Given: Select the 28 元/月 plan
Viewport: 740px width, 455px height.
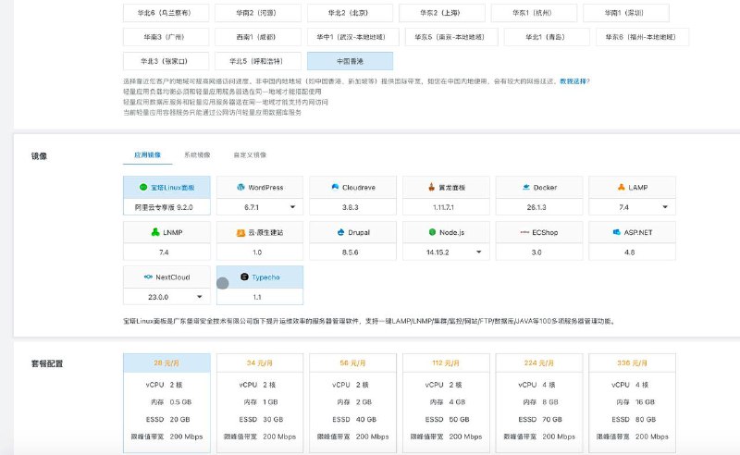Looking at the screenshot, I should coord(166,403).
